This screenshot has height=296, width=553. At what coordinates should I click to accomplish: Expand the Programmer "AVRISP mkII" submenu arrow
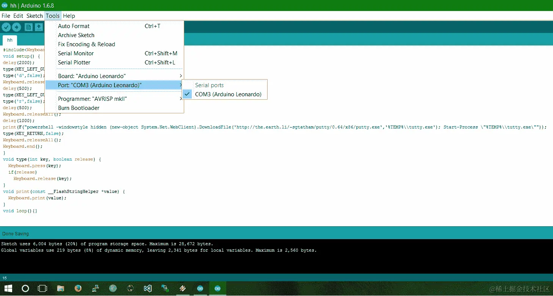181,99
